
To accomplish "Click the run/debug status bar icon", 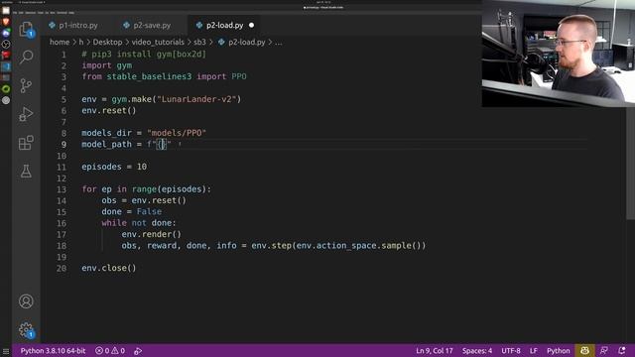I will [x=138, y=351].
